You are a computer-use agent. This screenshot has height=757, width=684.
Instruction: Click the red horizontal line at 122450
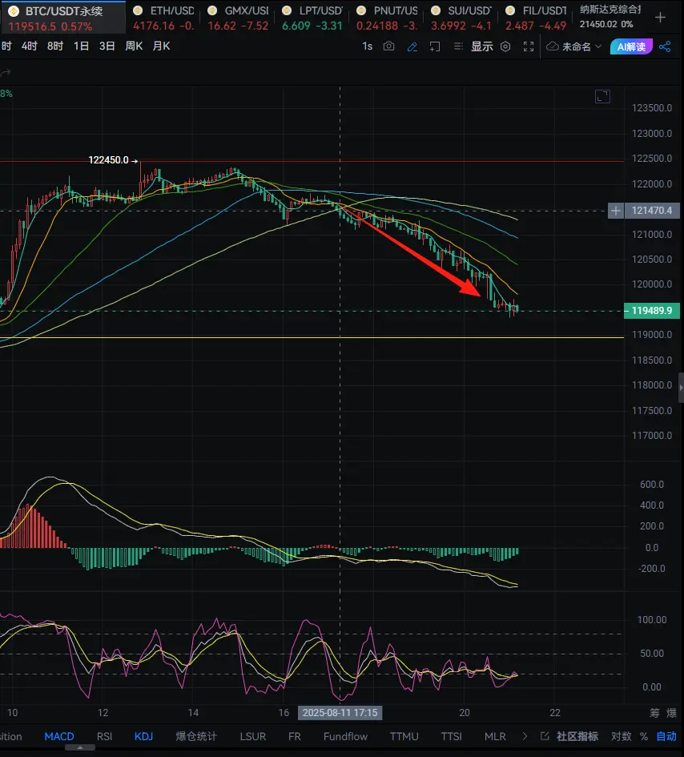pos(312,161)
